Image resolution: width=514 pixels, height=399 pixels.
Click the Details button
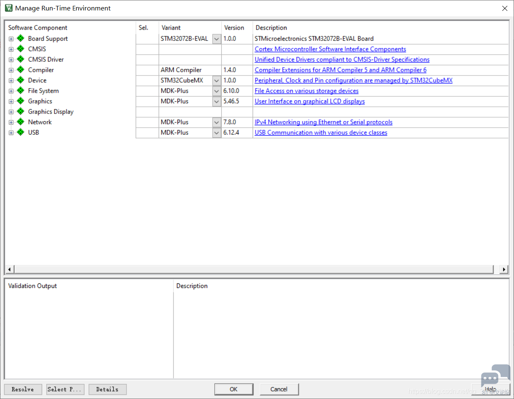[107, 389]
